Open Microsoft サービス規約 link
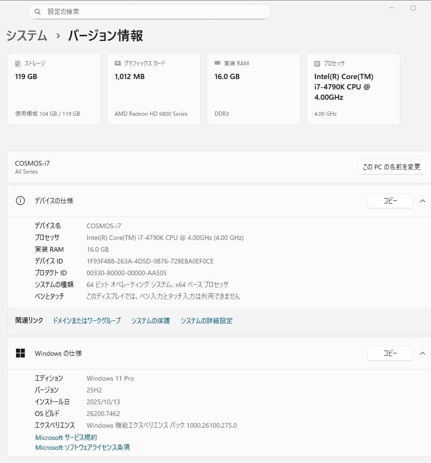Screen dimensions: 431x463 (x=66, y=437)
